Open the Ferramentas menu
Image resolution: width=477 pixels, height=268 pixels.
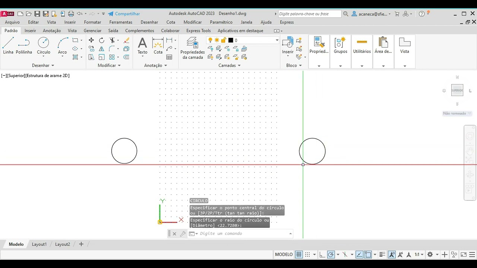click(x=121, y=22)
